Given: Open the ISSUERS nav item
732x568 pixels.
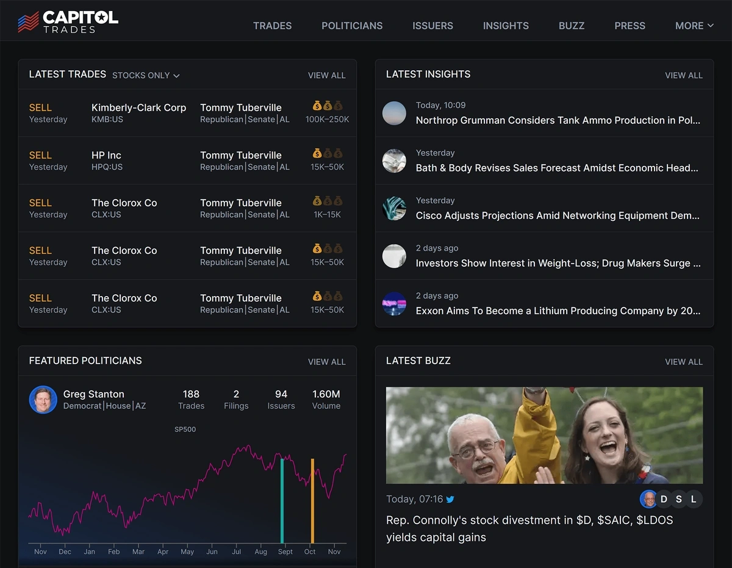Looking at the screenshot, I should tap(432, 26).
